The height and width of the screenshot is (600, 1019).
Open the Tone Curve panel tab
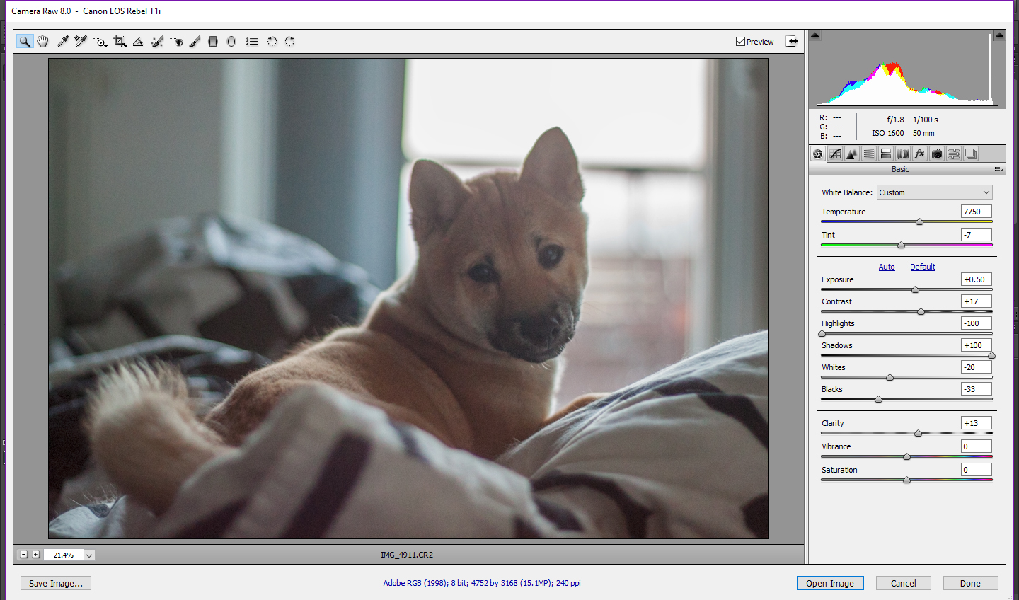click(x=835, y=154)
